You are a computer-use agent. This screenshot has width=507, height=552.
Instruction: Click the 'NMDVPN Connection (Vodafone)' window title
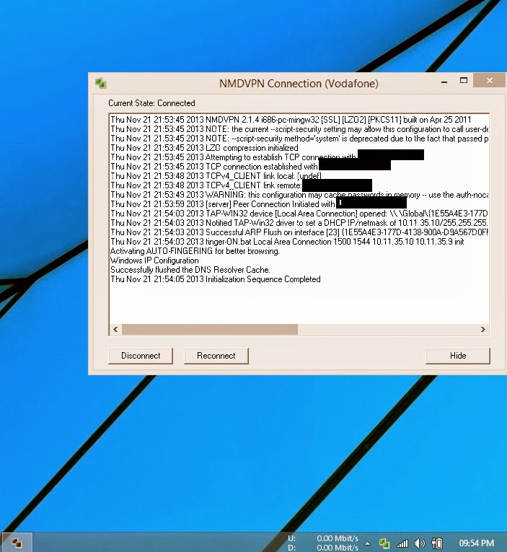tap(299, 84)
